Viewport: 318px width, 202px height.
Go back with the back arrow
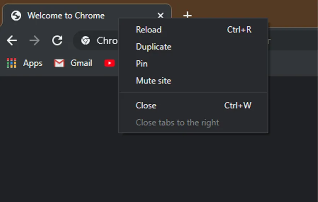tap(12, 40)
